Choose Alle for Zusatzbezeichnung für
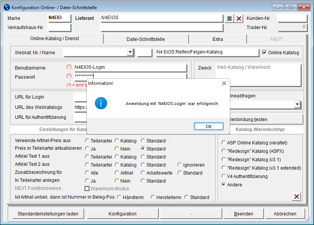The height and width of the screenshot is (225, 314). click(x=87, y=173)
